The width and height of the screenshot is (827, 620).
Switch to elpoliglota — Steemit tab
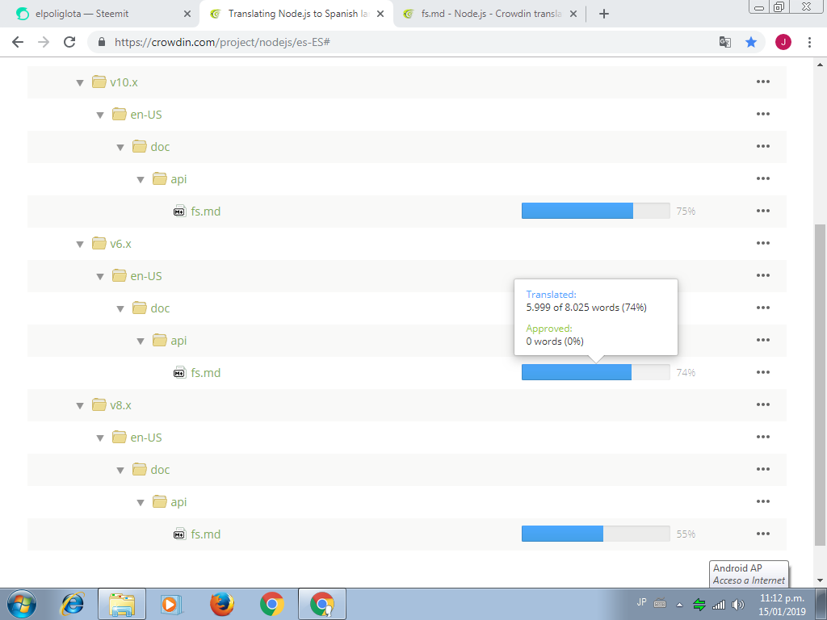tap(100, 15)
